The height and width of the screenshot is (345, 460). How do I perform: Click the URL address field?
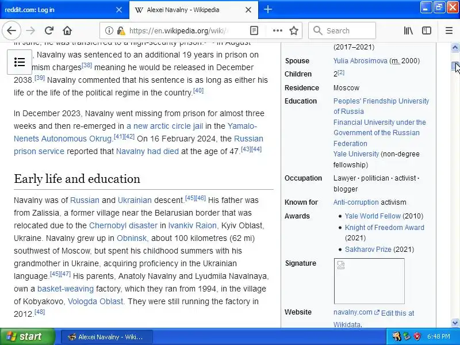[179, 30]
